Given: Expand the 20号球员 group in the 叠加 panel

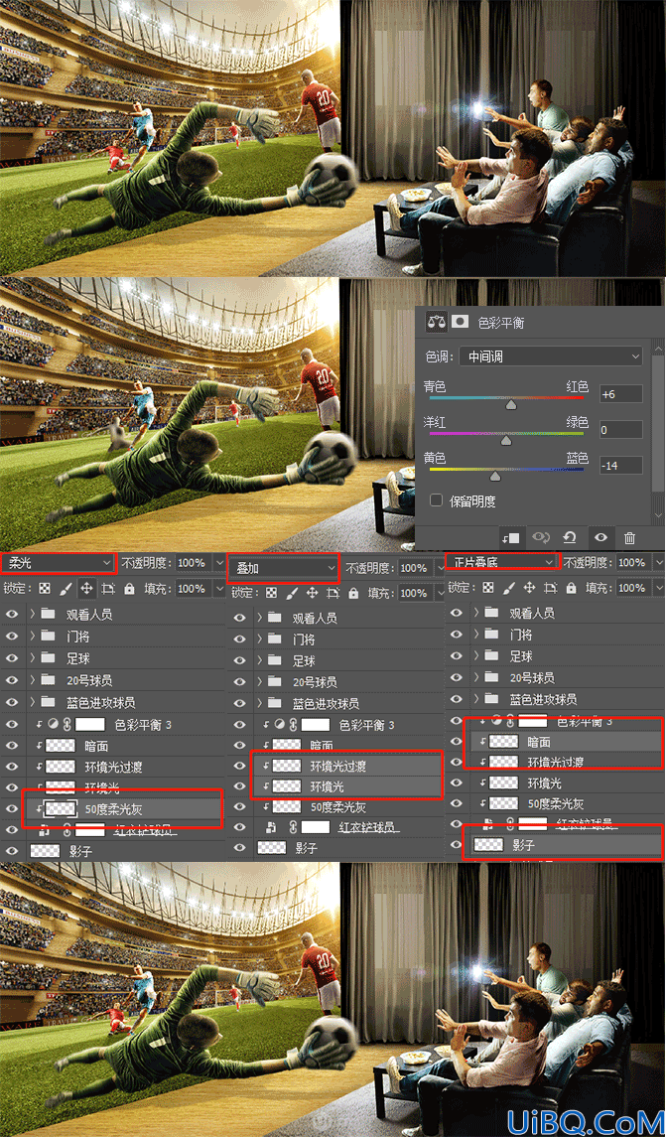Looking at the screenshot, I should pyautogui.click(x=259, y=682).
